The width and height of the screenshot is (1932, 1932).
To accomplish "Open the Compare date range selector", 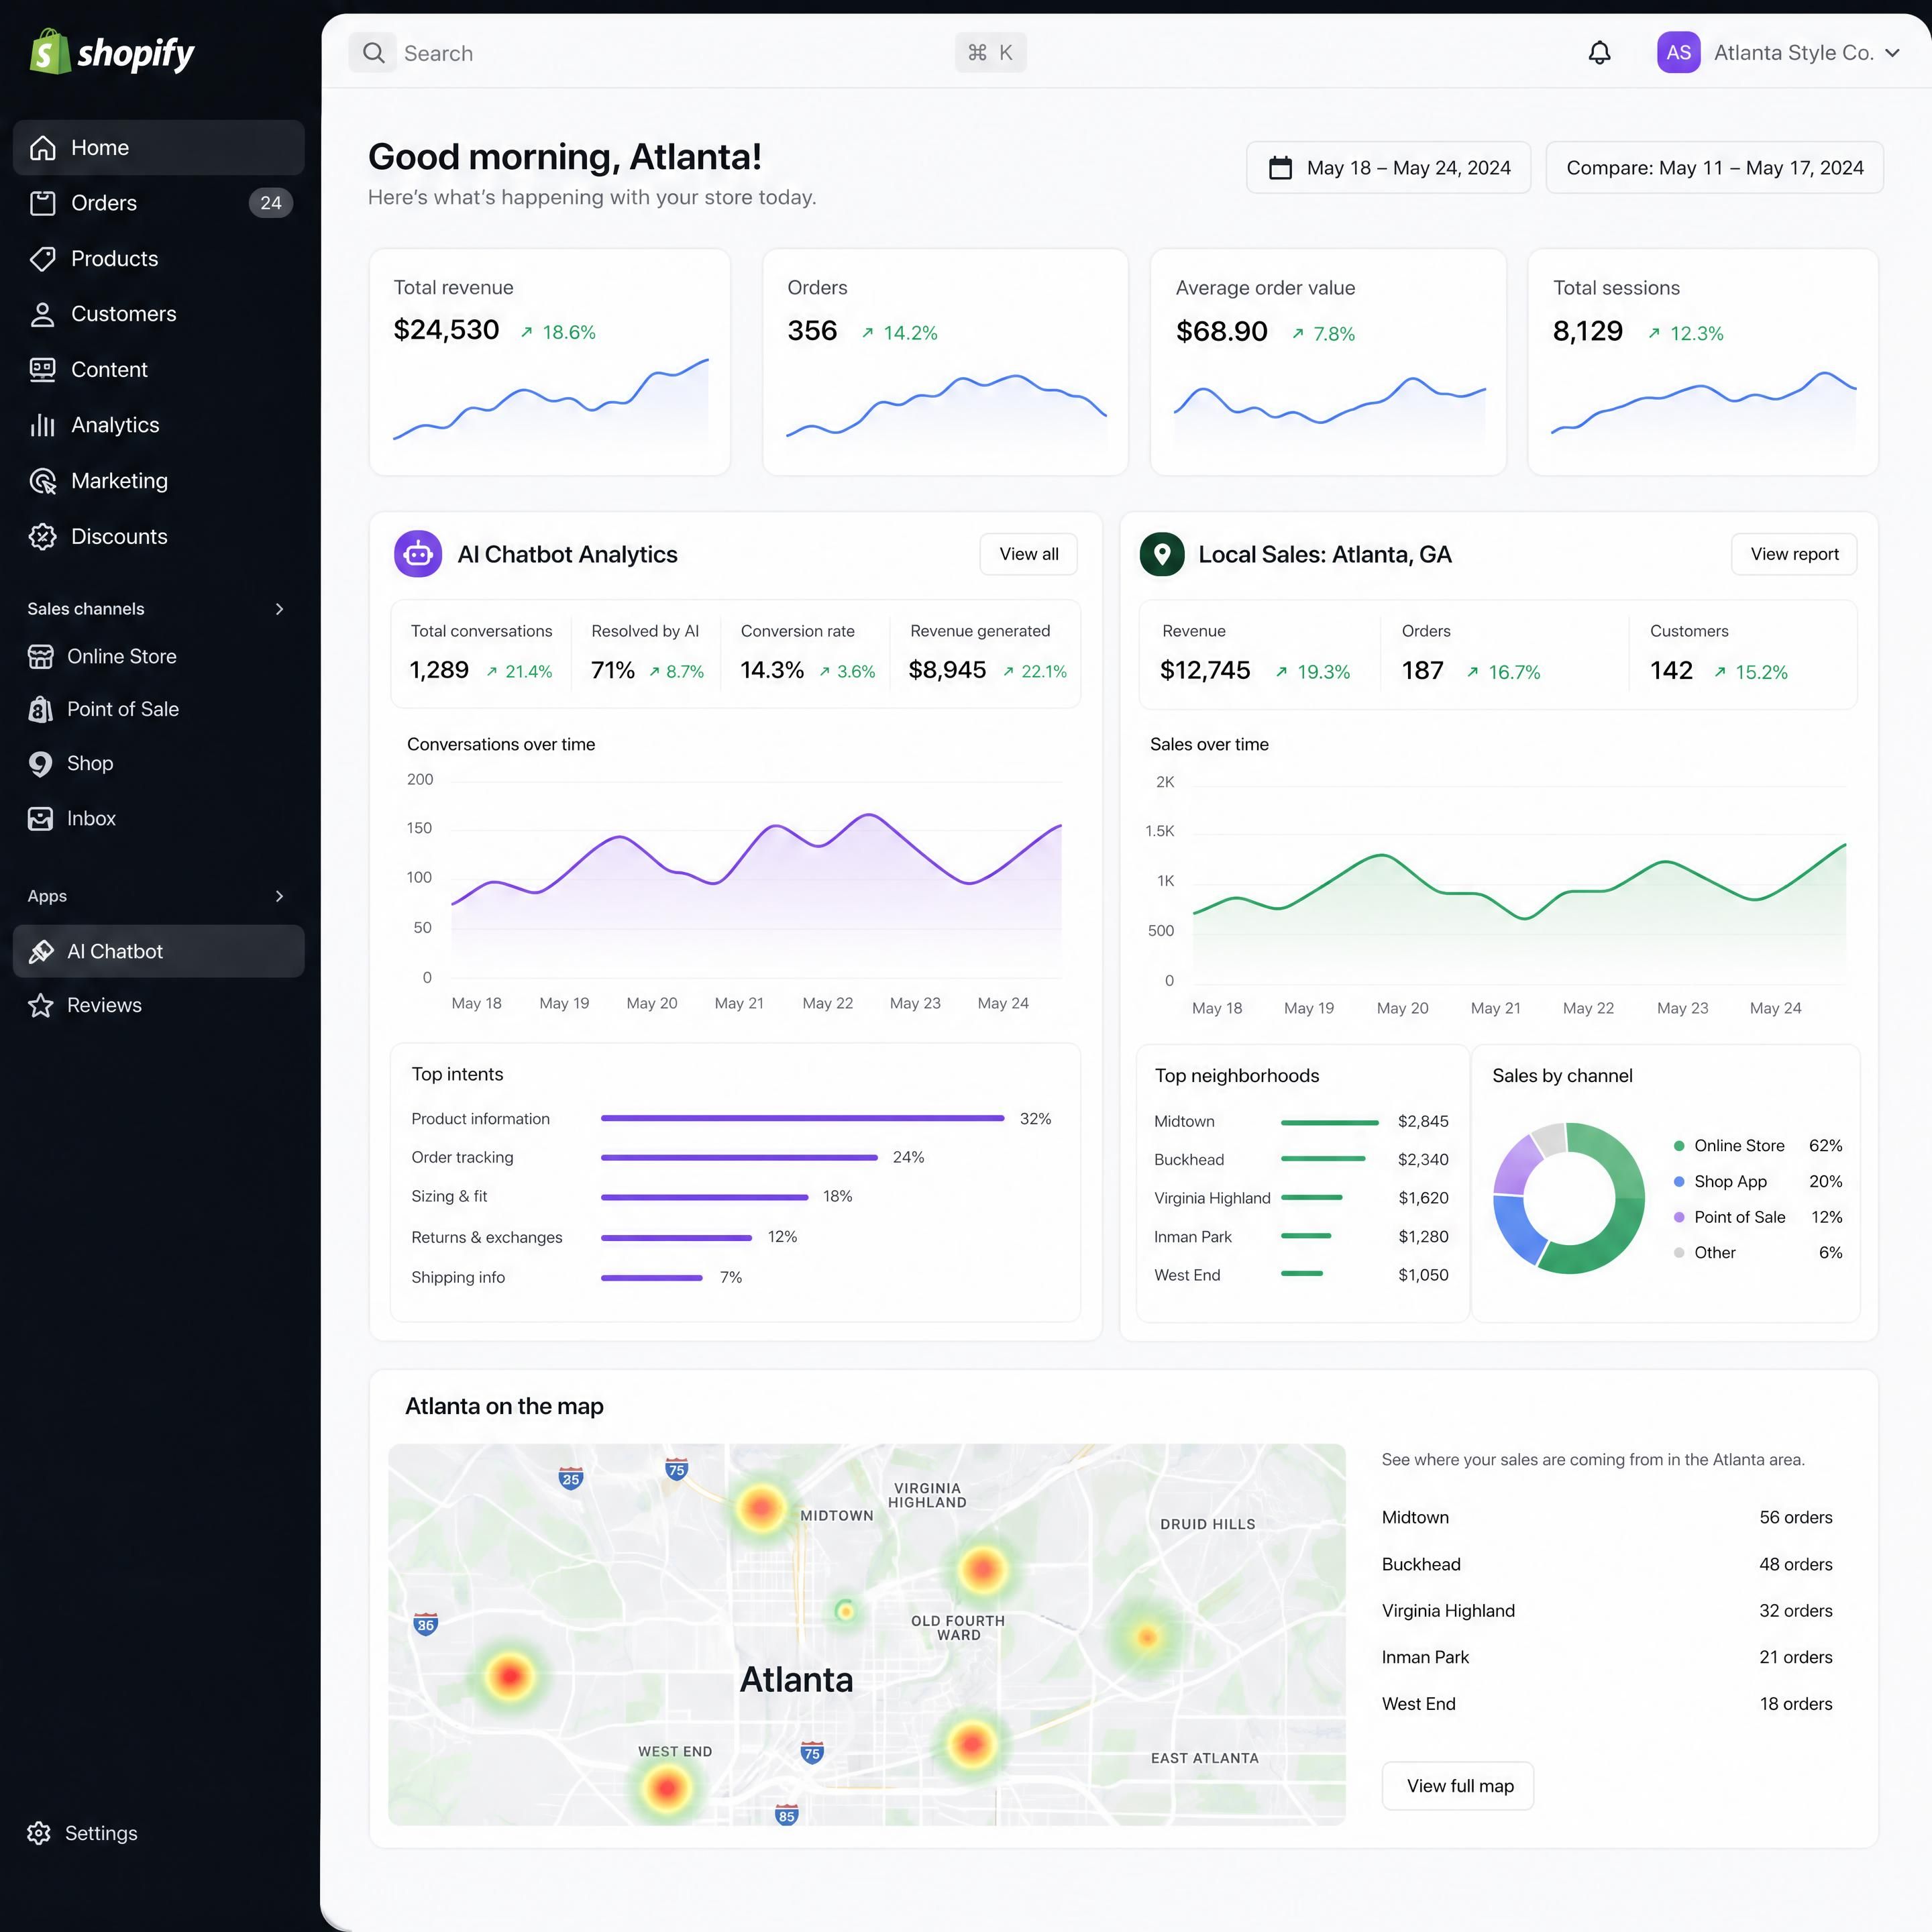I will tap(1714, 168).
